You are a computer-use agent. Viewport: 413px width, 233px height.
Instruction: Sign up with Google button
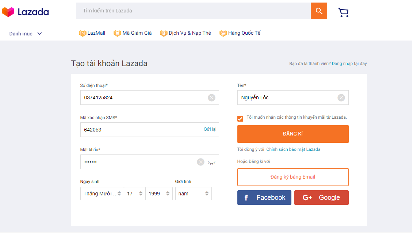click(321, 198)
